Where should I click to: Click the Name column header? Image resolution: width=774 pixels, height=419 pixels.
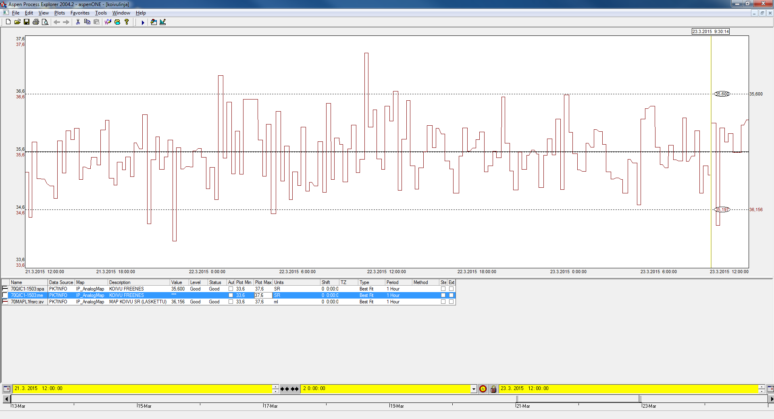click(x=29, y=282)
